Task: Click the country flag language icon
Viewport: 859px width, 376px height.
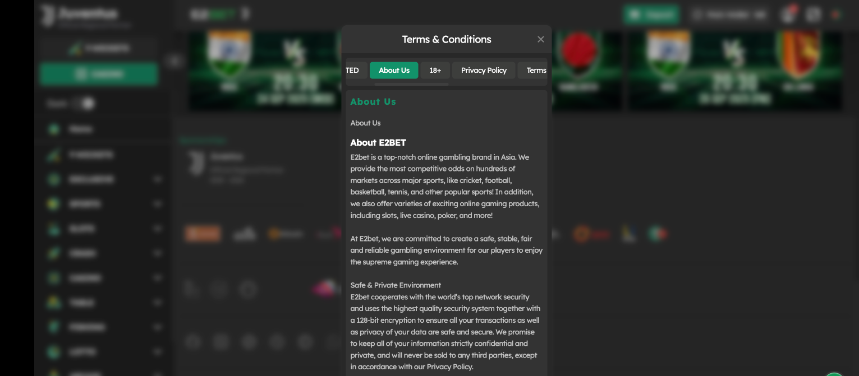Action: click(836, 15)
